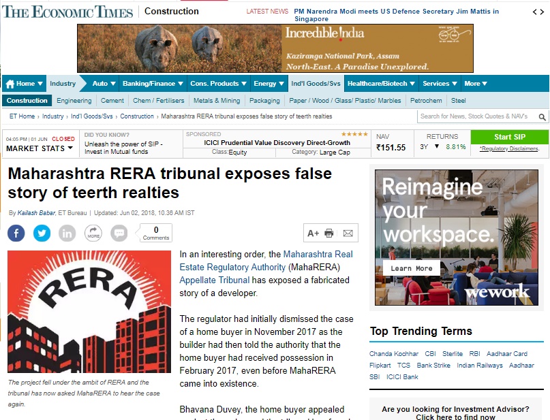Screen dimensions: 550x420
Task: Expand the Cons. Products dropdown
Action: click(x=244, y=84)
